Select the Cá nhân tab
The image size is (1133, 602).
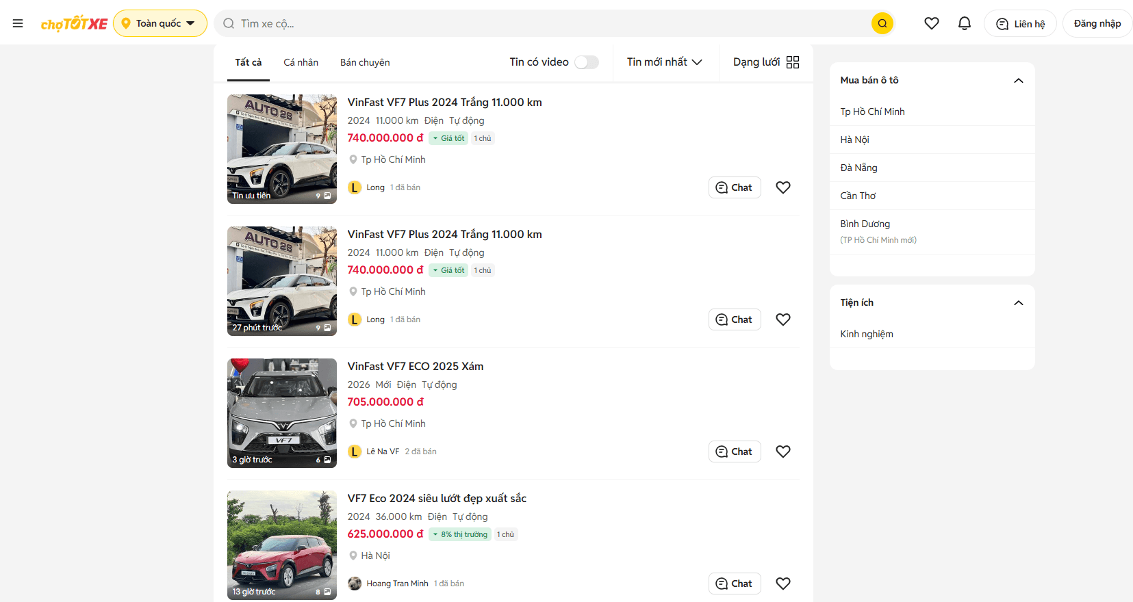click(x=301, y=62)
